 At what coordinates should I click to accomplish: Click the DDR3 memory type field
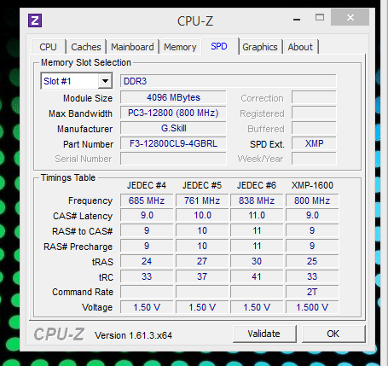coord(228,81)
